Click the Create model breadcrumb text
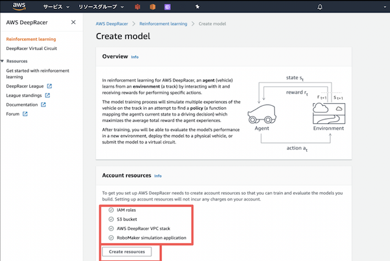 pos(212,24)
